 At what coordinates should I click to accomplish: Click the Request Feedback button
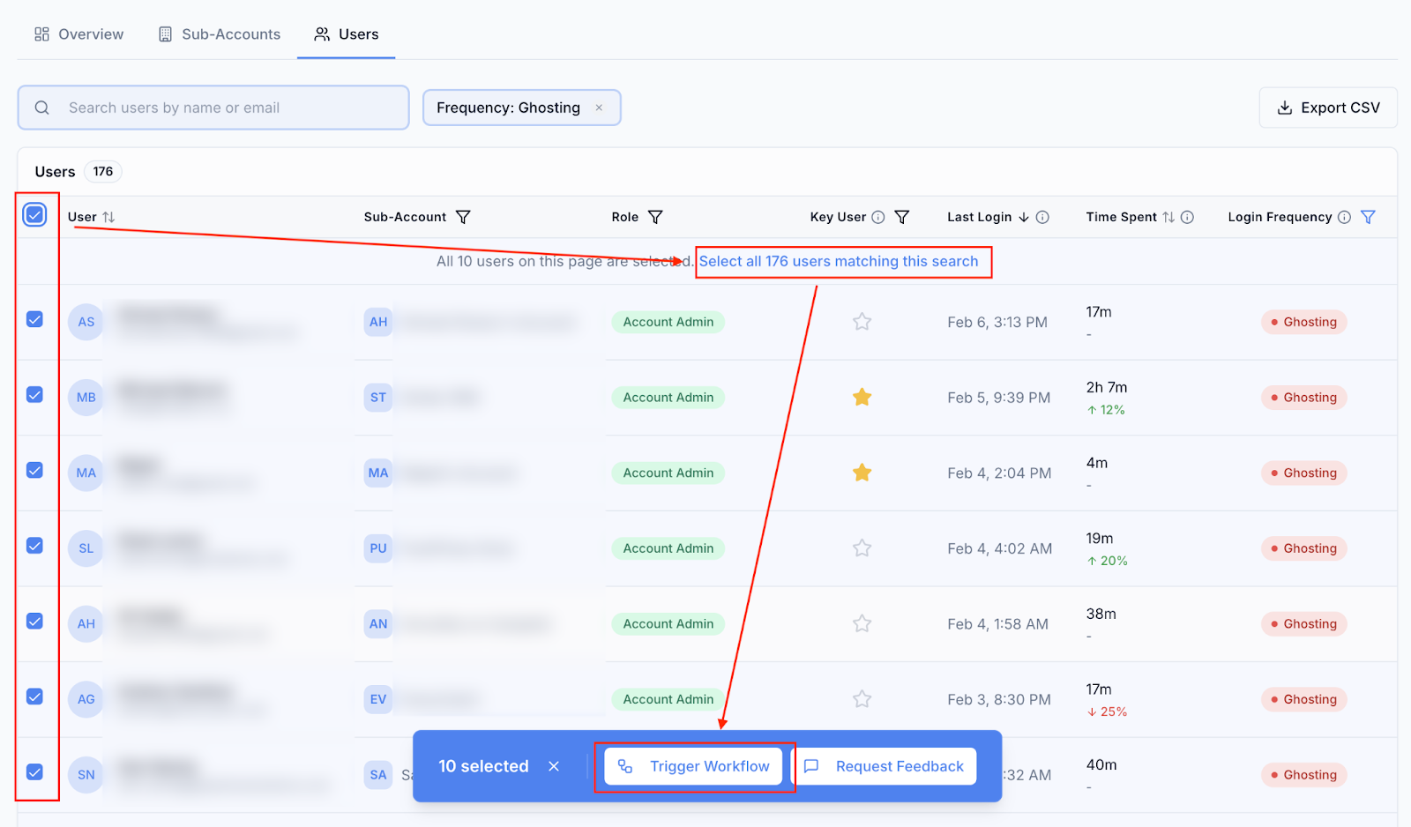tap(885, 766)
